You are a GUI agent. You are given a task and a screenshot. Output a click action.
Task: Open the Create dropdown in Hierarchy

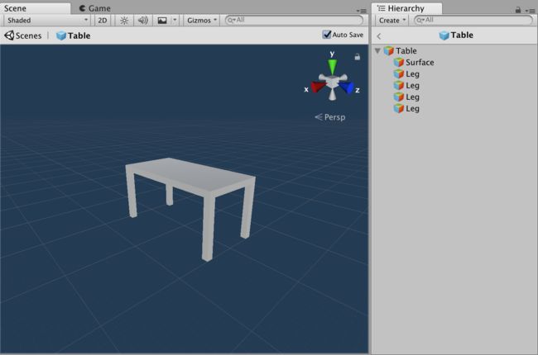click(x=391, y=20)
